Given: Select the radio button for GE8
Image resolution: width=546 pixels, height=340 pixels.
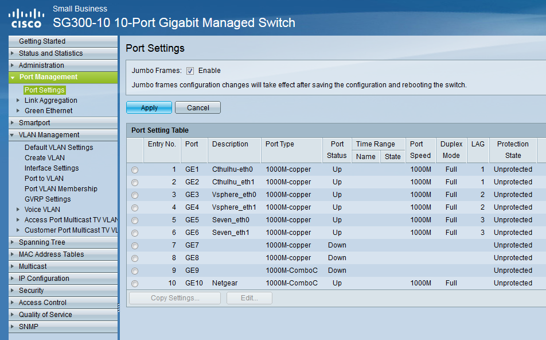Looking at the screenshot, I should point(135,258).
